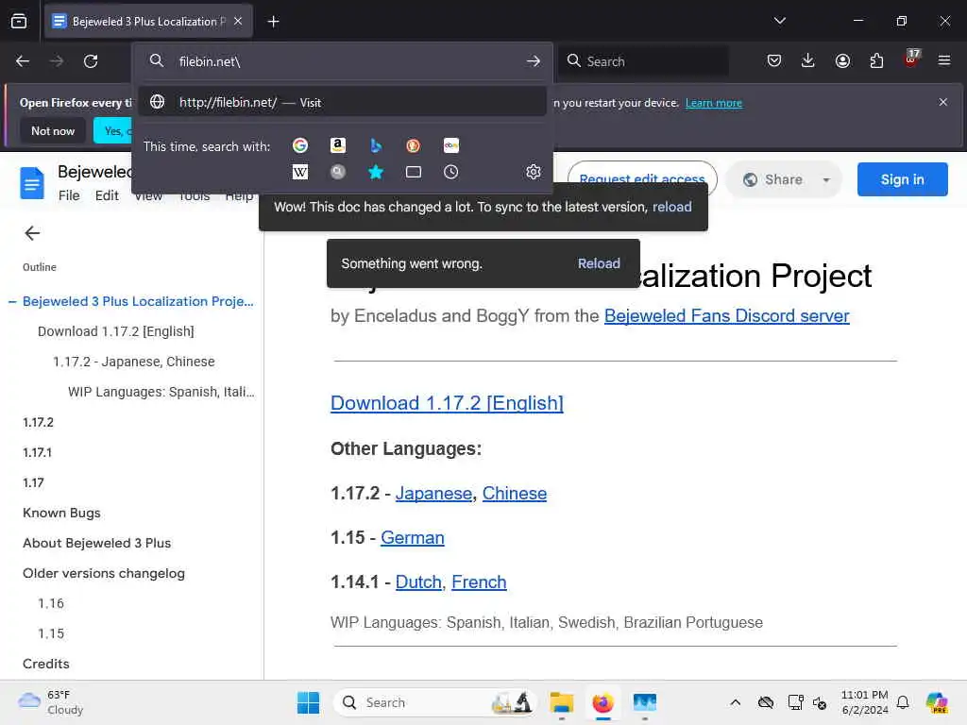Open the notifications bell in system tray

click(x=903, y=702)
